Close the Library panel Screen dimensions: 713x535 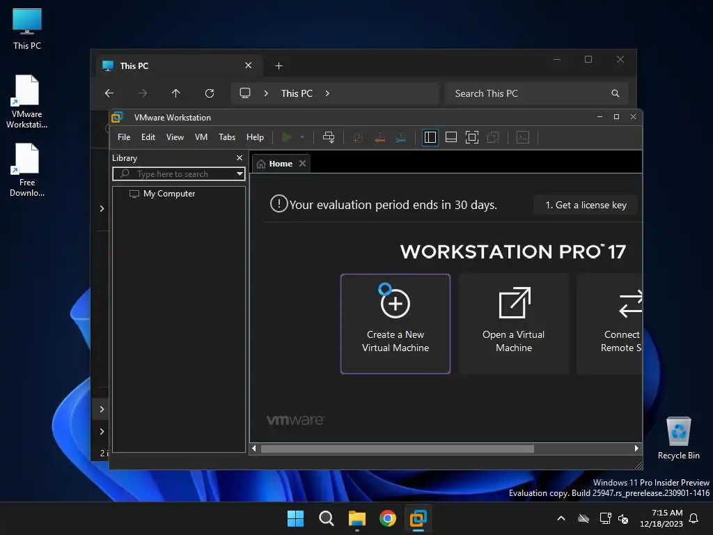pyautogui.click(x=240, y=158)
